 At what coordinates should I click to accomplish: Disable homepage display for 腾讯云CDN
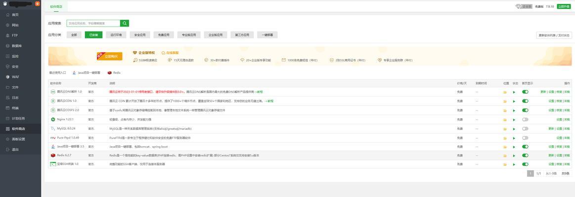[x=525, y=101]
